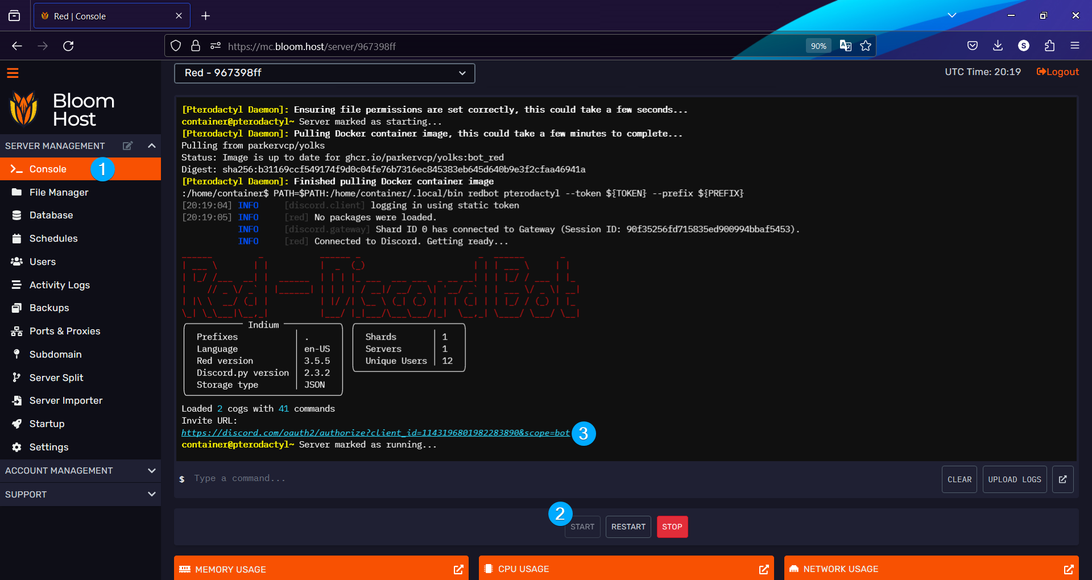Close the Red | Console tab

pos(179,16)
